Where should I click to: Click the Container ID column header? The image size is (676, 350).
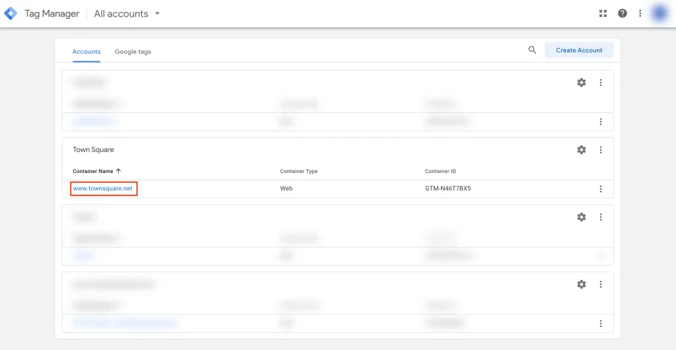click(440, 171)
